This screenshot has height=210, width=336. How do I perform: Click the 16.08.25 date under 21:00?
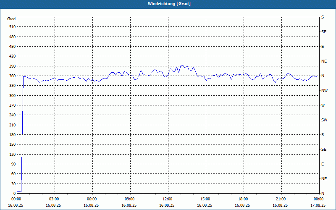280,205
